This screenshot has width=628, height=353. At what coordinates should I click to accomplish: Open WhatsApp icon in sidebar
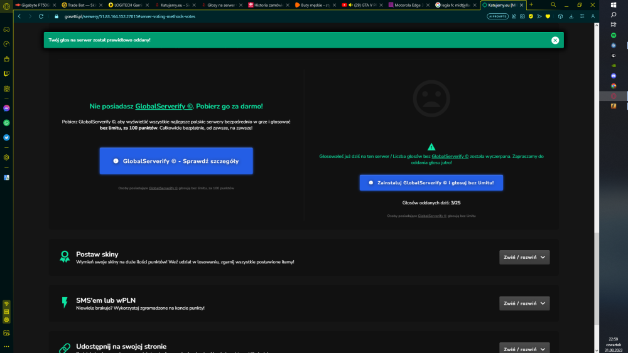pos(6,123)
